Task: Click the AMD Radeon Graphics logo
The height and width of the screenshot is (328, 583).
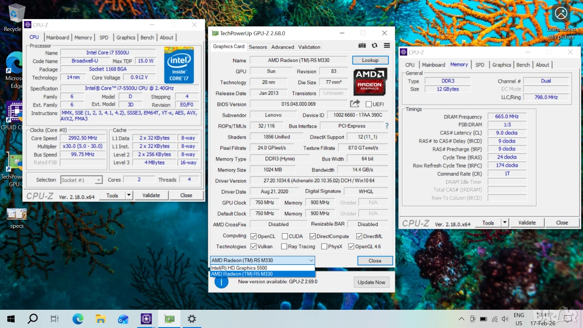Action: tap(370, 82)
